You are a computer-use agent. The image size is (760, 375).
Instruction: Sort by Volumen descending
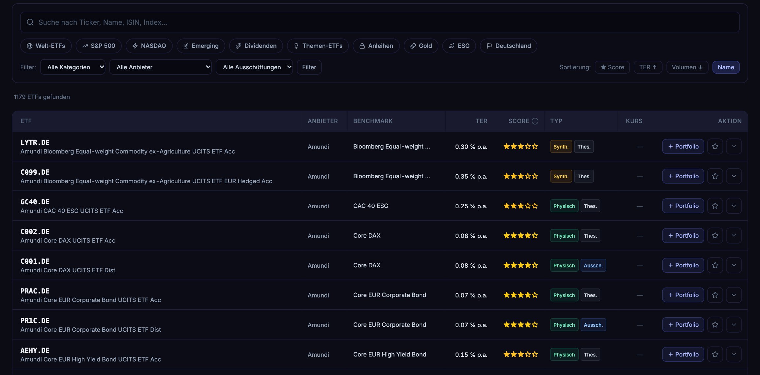pyautogui.click(x=687, y=67)
